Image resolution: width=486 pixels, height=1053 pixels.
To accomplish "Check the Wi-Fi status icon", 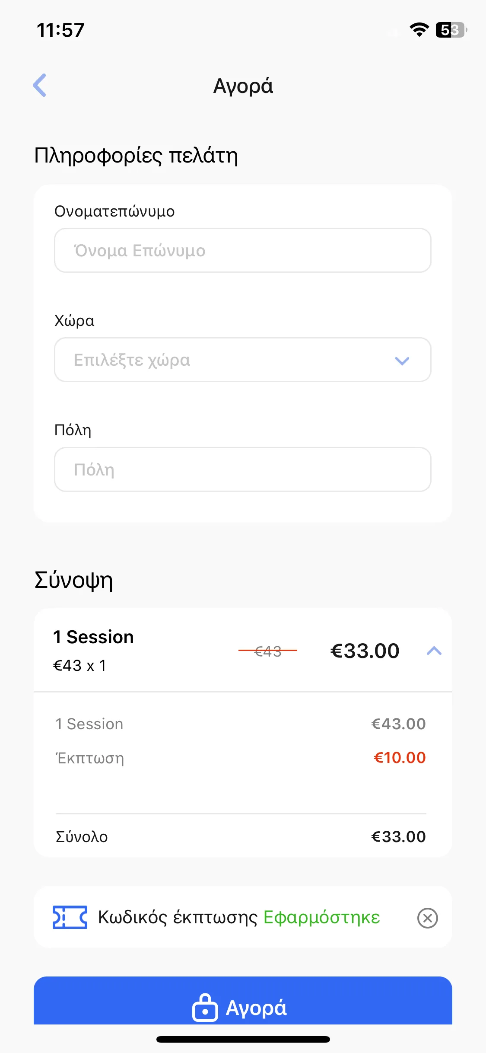I will pos(419,30).
